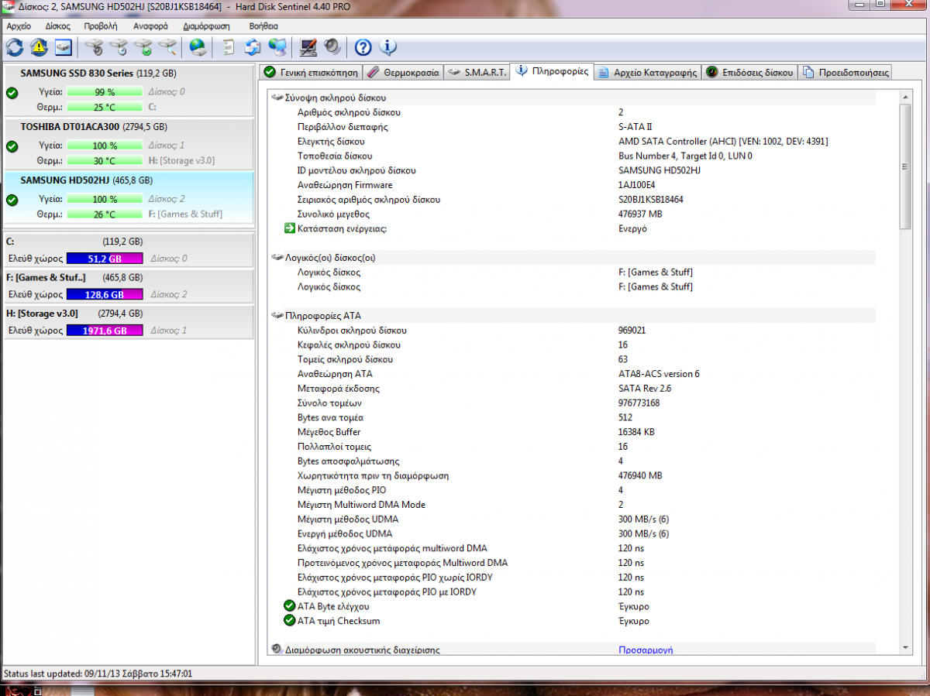Click the green check status icon of TOSHIBA DT01ACA300
Screen dimensions: 930x696
tap(12, 146)
